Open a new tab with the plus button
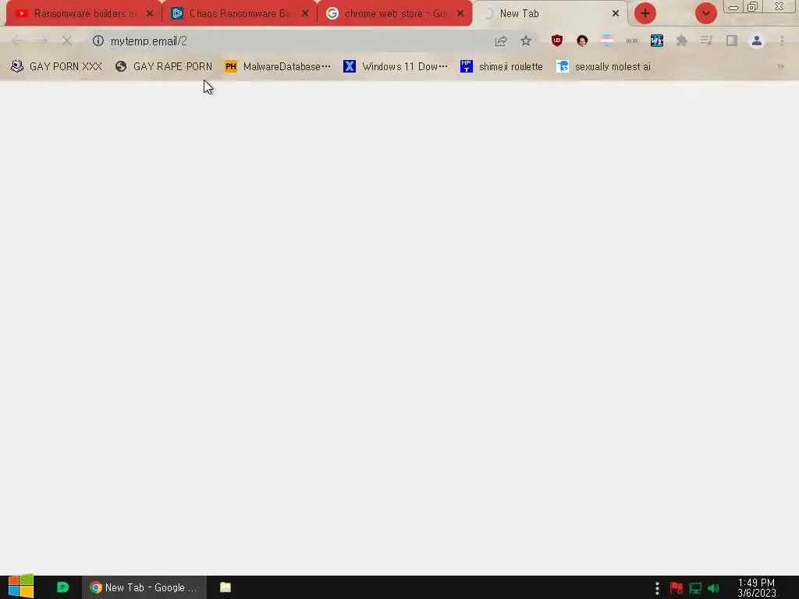 click(645, 14)
